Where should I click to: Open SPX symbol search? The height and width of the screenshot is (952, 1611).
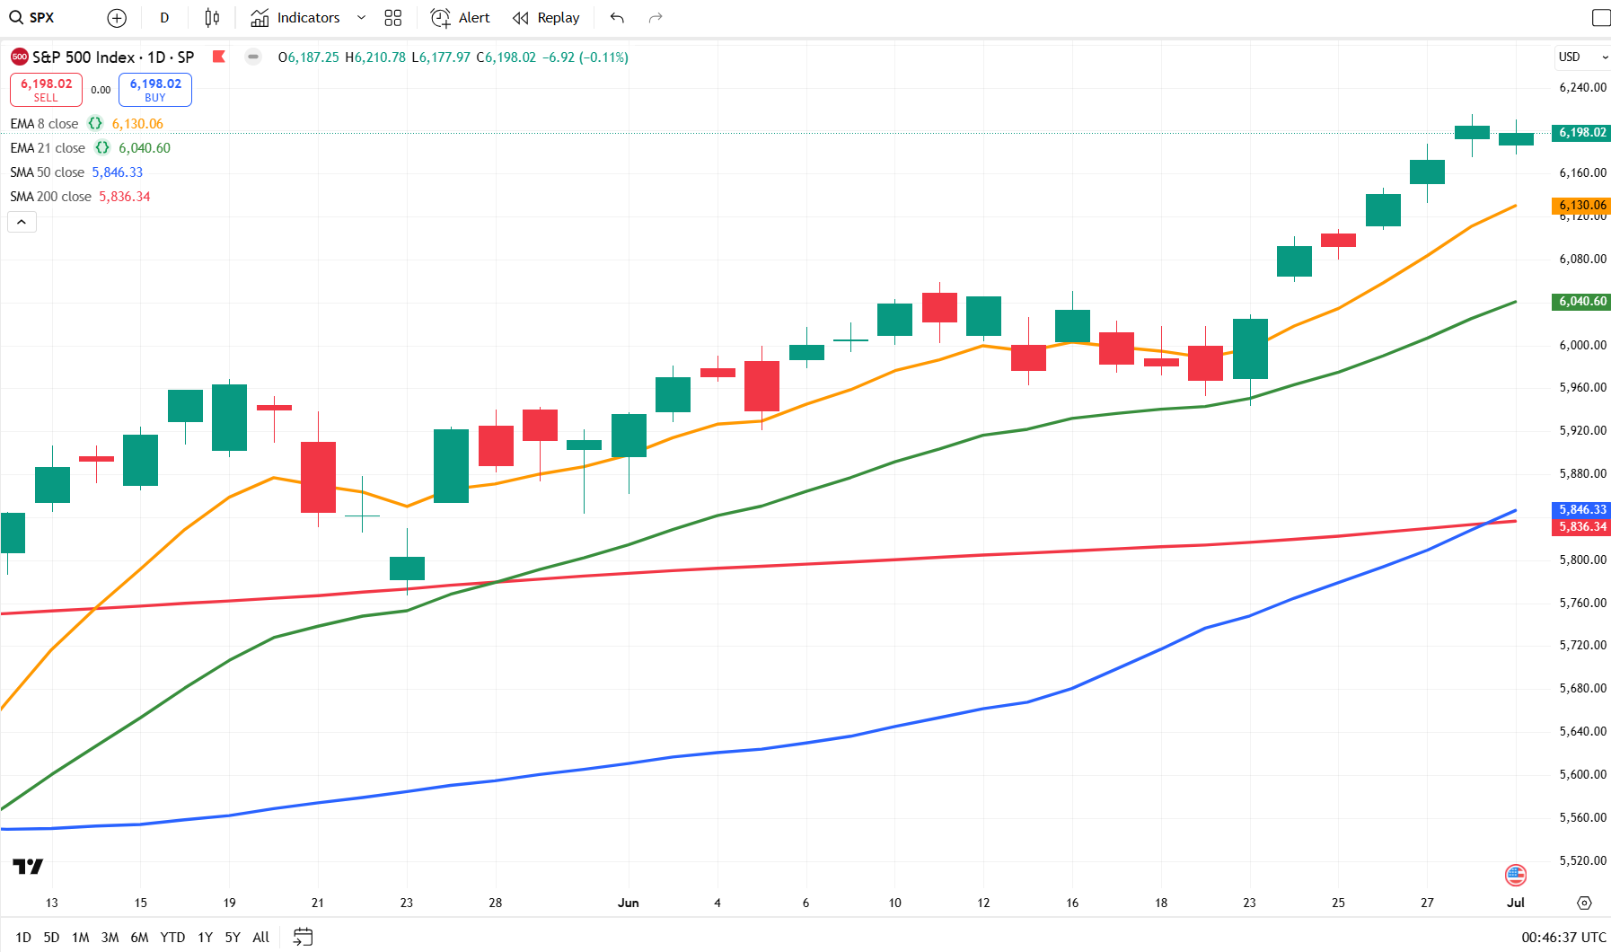tap(32, 18)
